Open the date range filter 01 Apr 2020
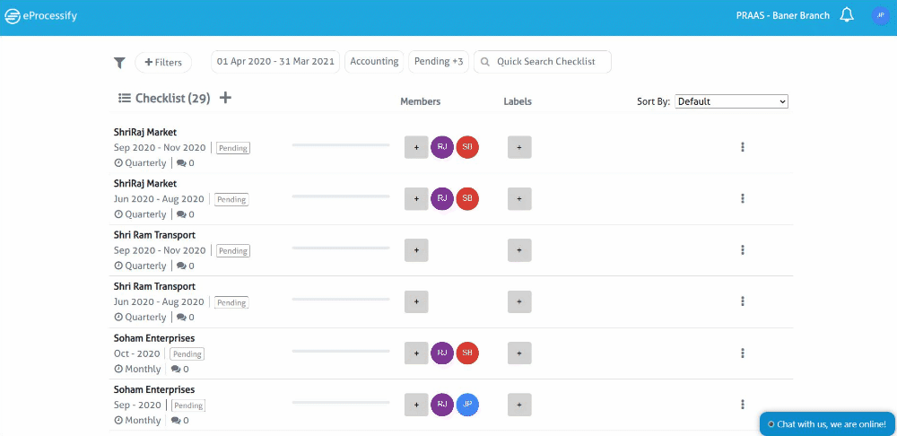 click(275, 62)
